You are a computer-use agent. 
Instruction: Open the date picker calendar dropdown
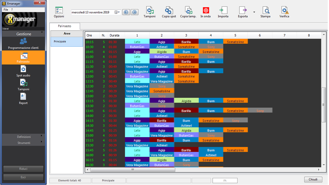click(117, 12)
